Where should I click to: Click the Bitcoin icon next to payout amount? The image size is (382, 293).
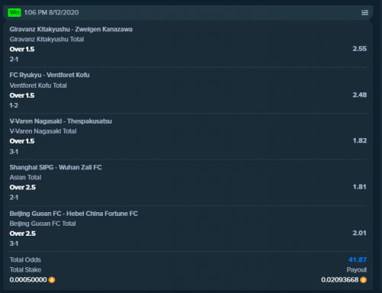tap(364, 280)
